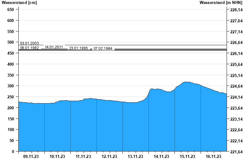Click the Wasserstand [m NHN] axis title

coord(221,3)
